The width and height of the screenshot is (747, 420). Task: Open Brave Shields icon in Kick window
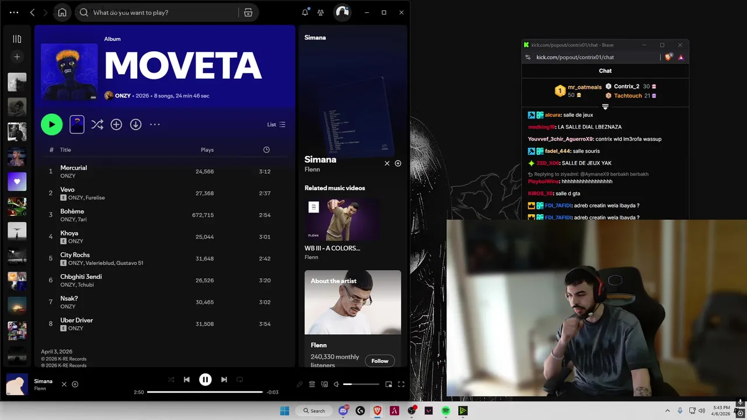tap(669, 57)
